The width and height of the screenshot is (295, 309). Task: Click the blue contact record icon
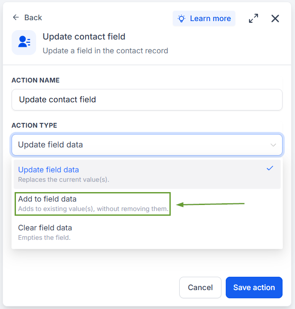coord(24,43)
